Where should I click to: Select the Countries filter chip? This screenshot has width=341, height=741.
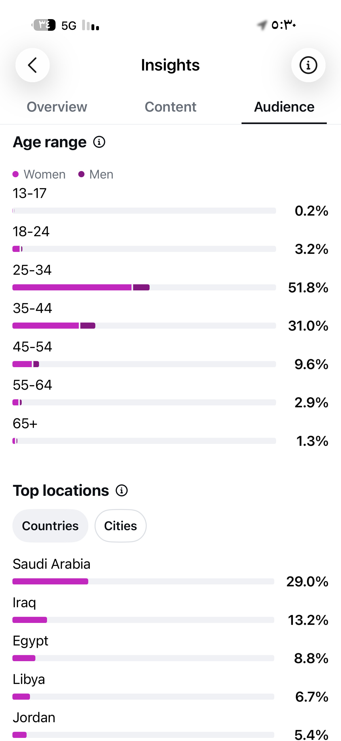coord(50,526)
